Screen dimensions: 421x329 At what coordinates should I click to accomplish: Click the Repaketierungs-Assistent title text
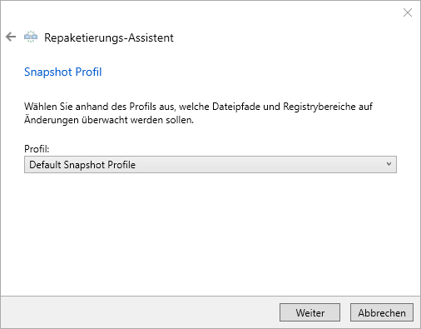[109, 37]
